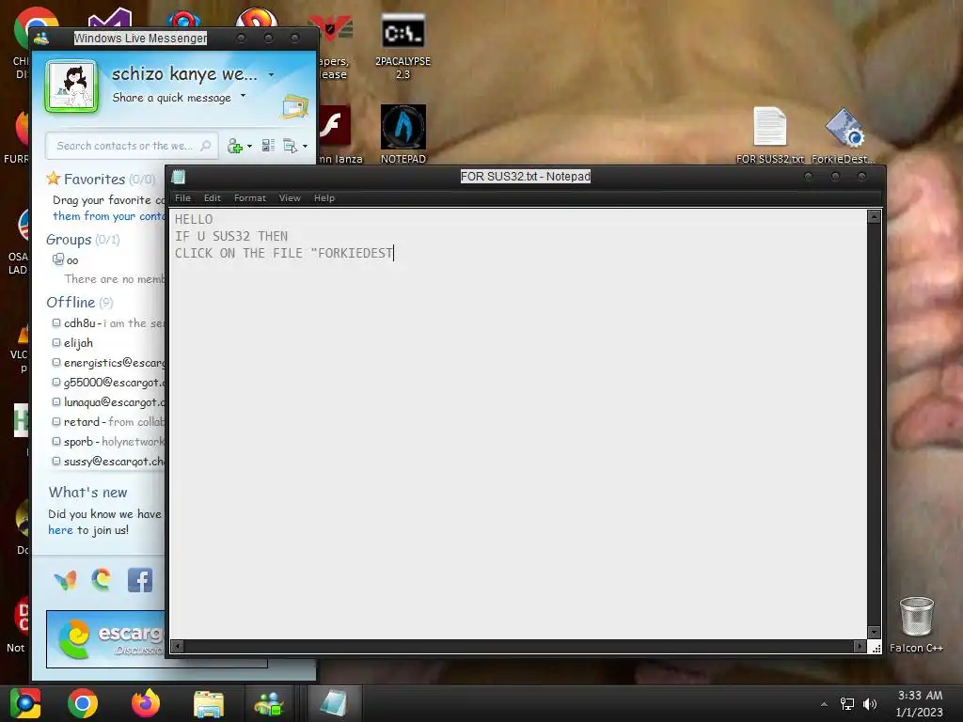Open File Explorer from the taskbar
Viewport: 963px width, 722px height.
(209, 704)
